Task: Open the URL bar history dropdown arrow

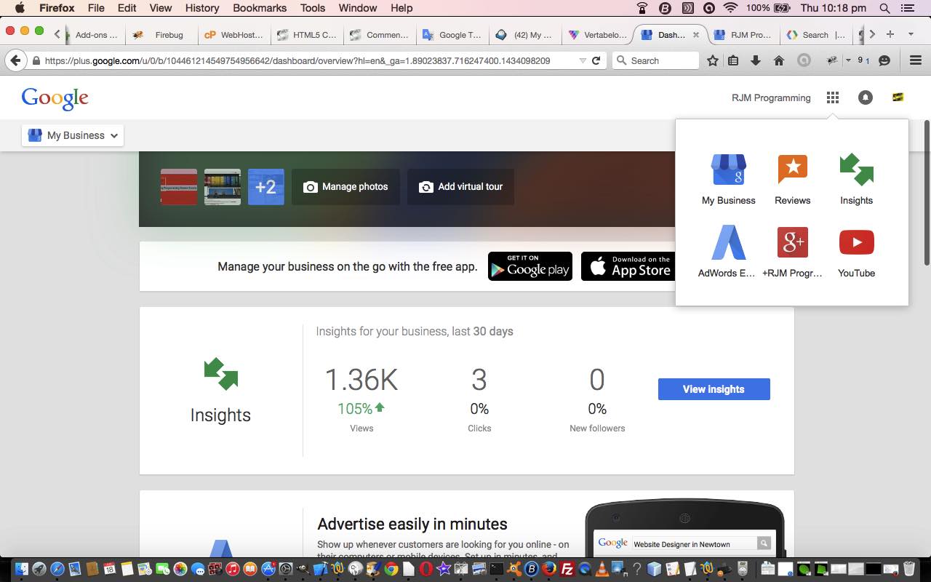Action: (583, 60)
